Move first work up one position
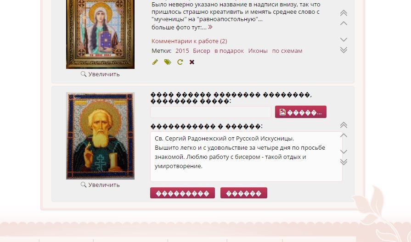The height and width of the screenshot is (242, 411). [x=343, y=23]
